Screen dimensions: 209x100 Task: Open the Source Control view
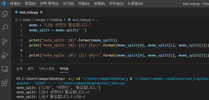click(5, 41)
